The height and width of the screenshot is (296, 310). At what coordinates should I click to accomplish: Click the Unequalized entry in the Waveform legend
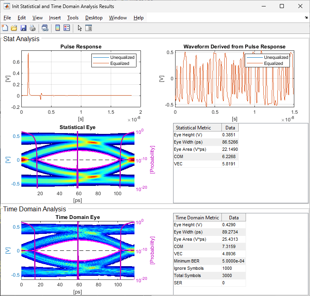click(x=276, y=57)
